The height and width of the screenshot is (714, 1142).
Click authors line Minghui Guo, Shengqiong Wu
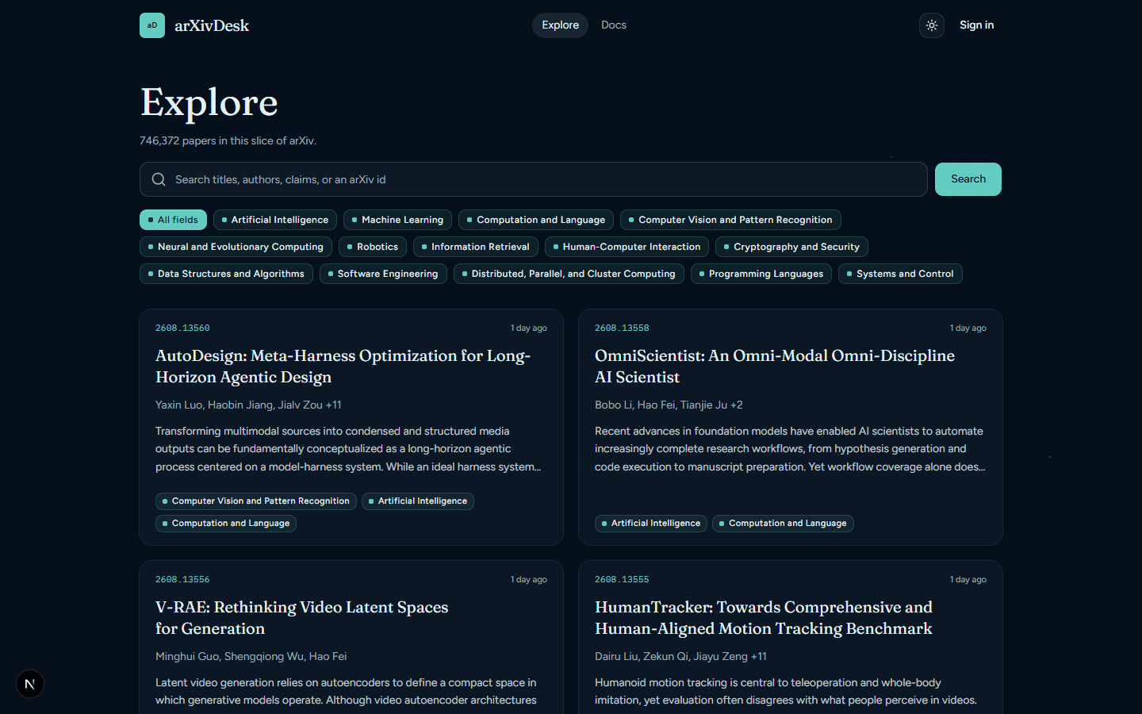click(x=251, y=656)
